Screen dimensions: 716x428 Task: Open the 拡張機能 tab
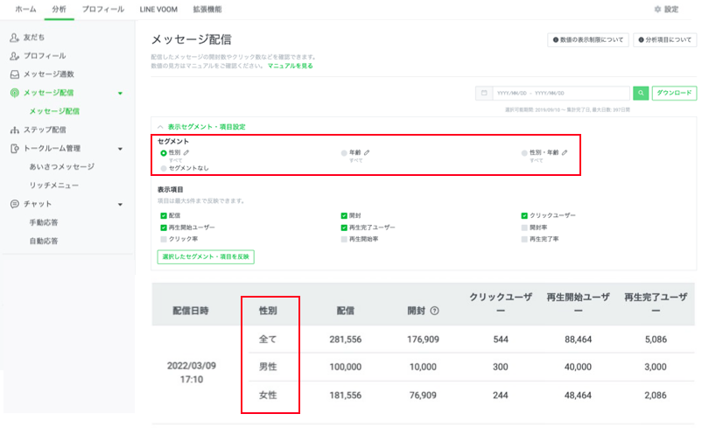(x=207, y=9)
